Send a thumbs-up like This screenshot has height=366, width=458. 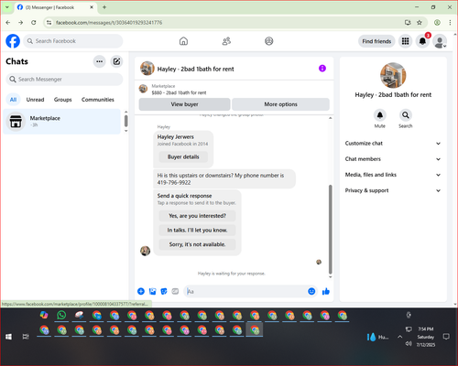[326, 291]
